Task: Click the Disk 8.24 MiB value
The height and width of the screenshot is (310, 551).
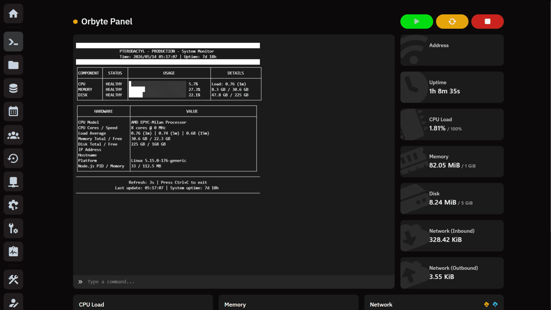Action: pyautogui.click(x=443, y=202)
